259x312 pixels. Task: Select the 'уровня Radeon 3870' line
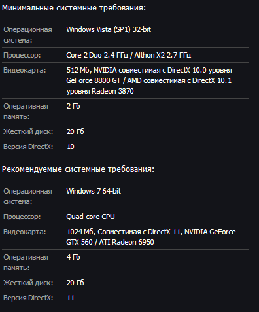click(x=100, y=91)
